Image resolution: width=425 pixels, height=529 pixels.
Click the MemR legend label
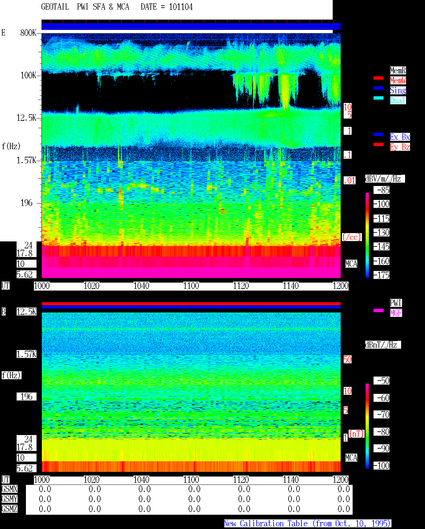[398, 70]
